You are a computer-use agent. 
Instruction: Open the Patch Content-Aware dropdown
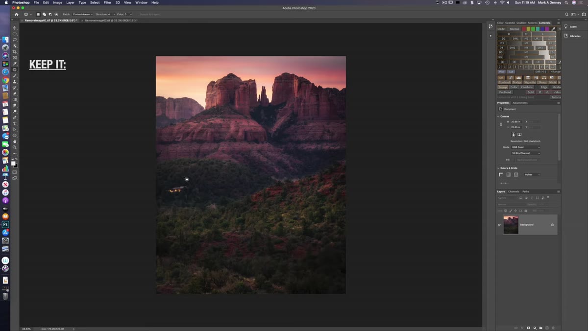click(82, 15)
